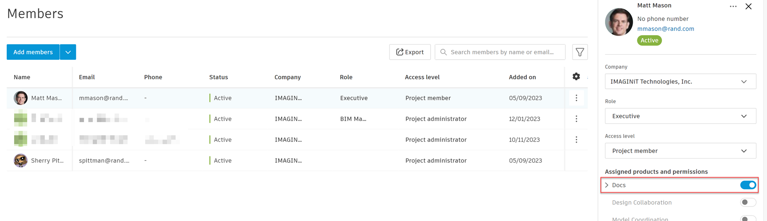Click the table column settings gear
This screenshot has height=221, width=767.
pos(576,77)
